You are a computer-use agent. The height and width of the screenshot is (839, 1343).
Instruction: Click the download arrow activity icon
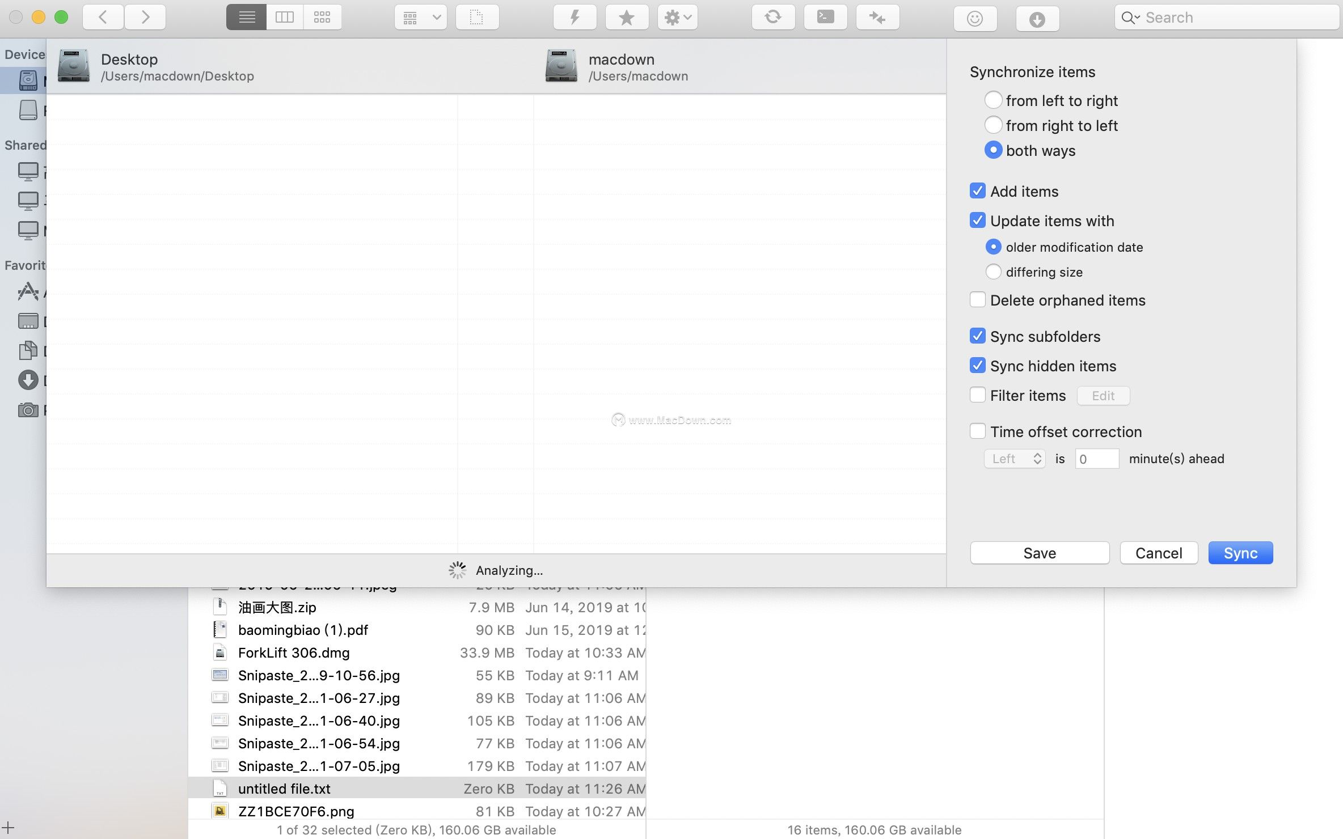1037,19
